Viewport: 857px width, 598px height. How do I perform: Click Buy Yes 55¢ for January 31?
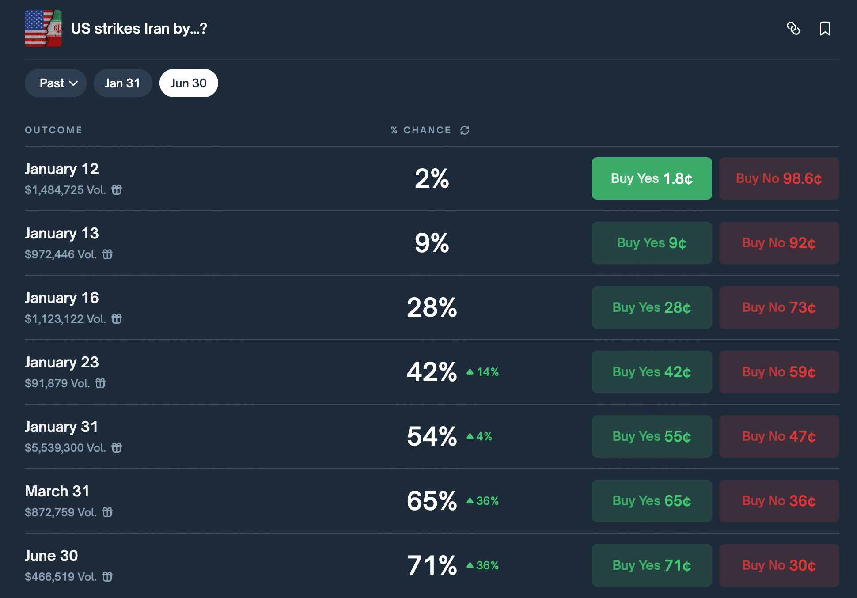coord(652,436)
